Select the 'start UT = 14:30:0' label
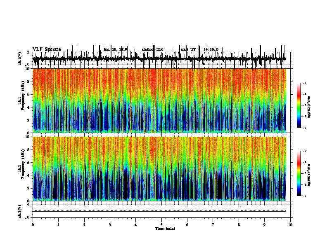 tap(199, 49)
